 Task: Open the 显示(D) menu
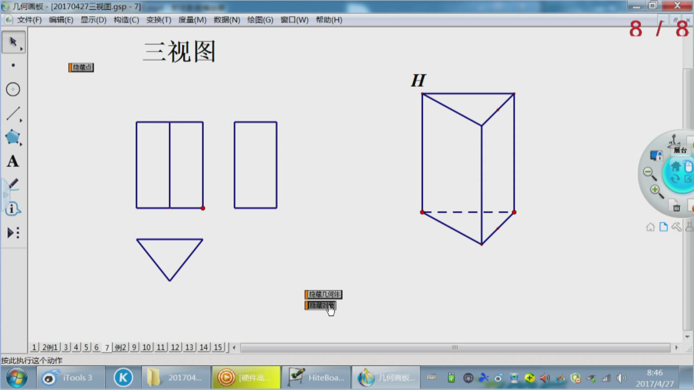point(93,19)
